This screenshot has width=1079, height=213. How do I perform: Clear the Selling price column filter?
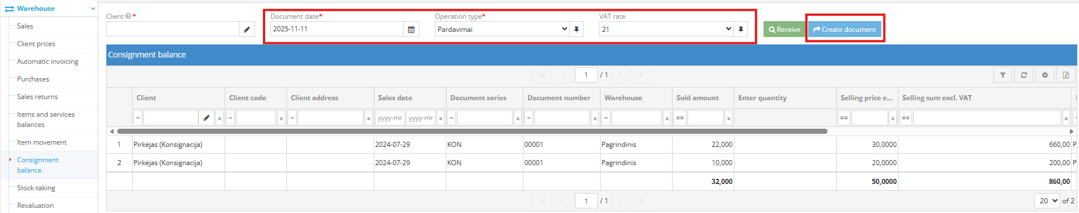(x=893, y=118)
